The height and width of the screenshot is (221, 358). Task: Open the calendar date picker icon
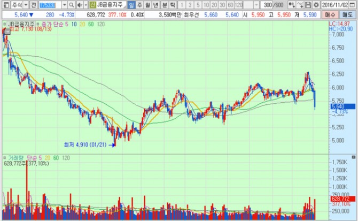[352, 5]
